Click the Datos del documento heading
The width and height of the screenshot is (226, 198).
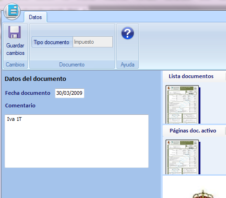pyautogui.click(x=35, y=79)
